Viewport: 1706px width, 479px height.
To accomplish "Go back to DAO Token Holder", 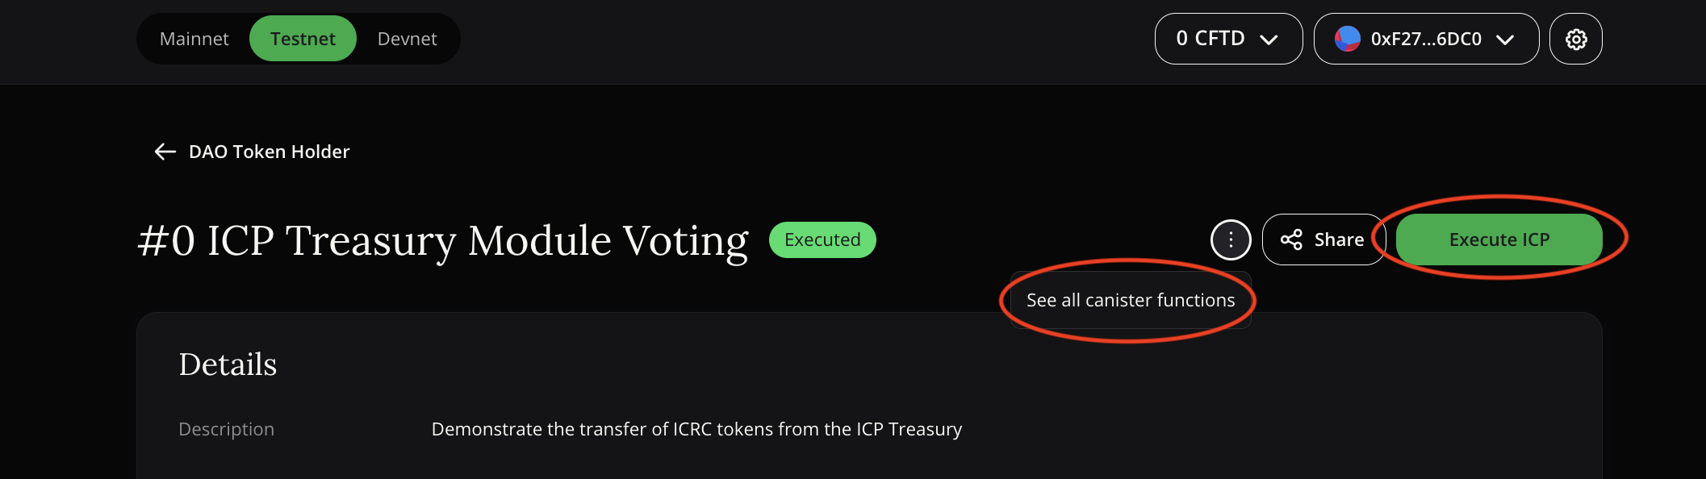I will coord(269,152).
